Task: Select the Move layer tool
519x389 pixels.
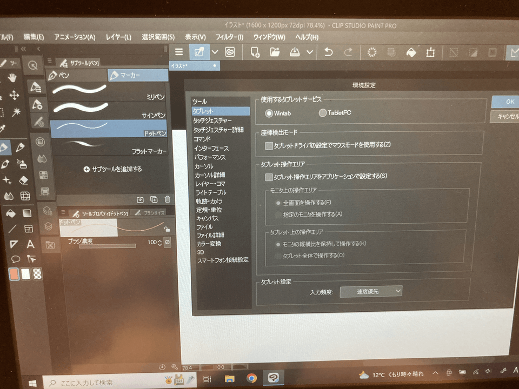Action: coord(14,96)
